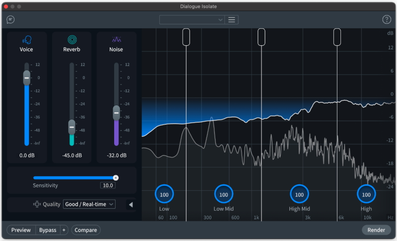The height and width of the screenshot is (241, 397).
Task: Click the Reverb concentric circles icon
Action: point(72,40)
